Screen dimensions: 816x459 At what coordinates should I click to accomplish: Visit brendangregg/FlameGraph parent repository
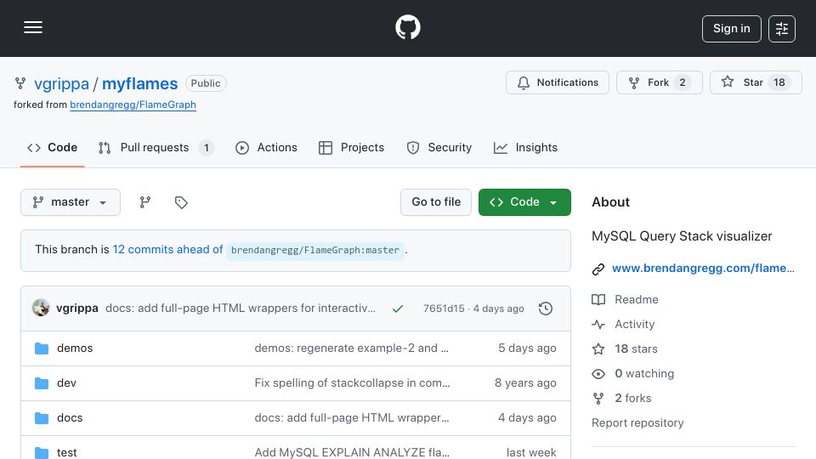pos(133,105)
